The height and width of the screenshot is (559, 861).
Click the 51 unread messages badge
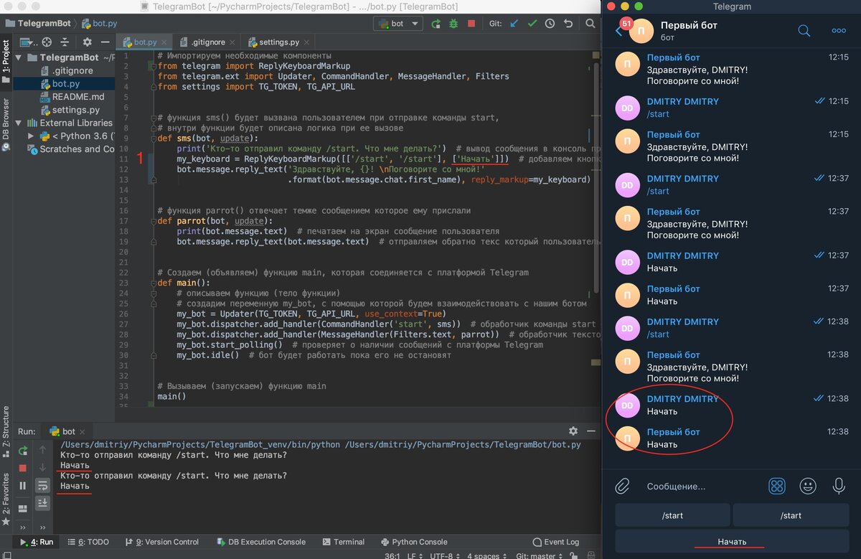tap(626, 24)
